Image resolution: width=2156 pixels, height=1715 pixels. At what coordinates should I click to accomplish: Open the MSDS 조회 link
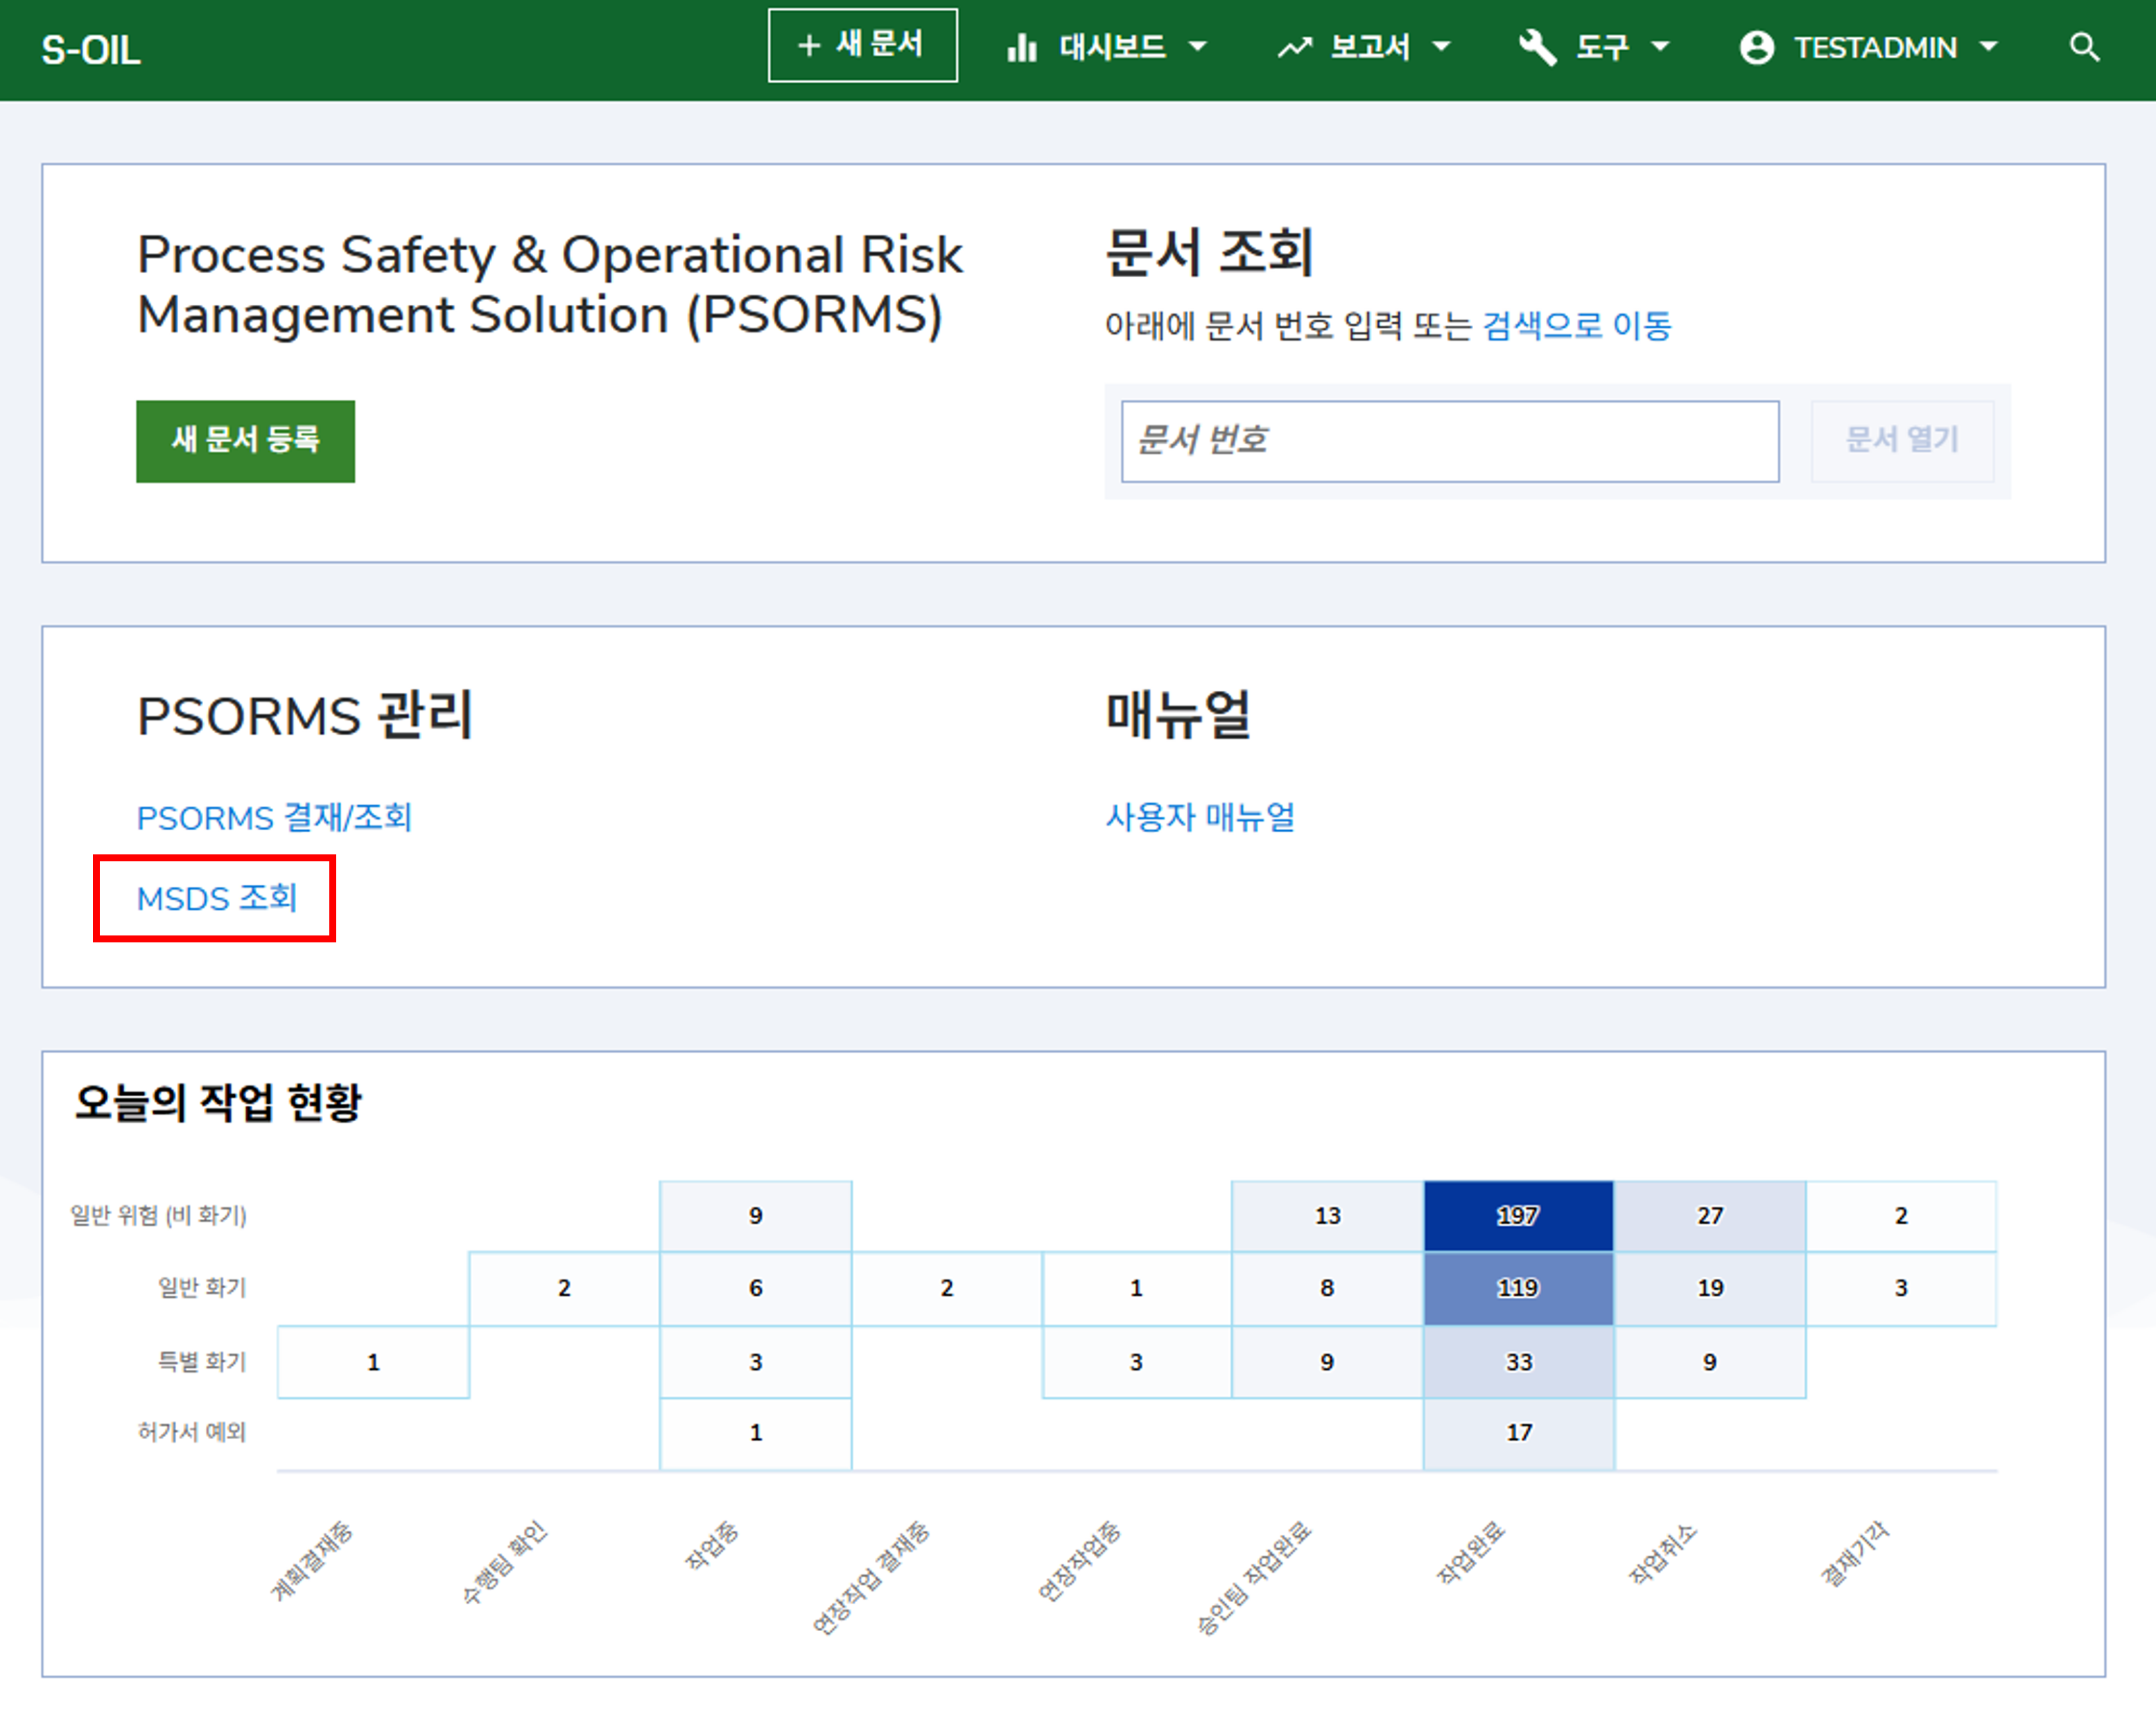(x=216, y=897)
